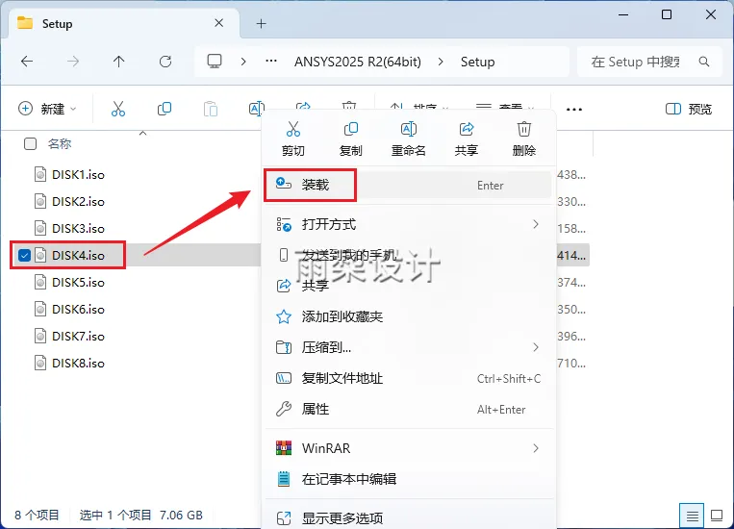The height and width of the screenshot is (529, 734).
Task: Expand the chevron after the PC icon
Action: click(243, 62)
